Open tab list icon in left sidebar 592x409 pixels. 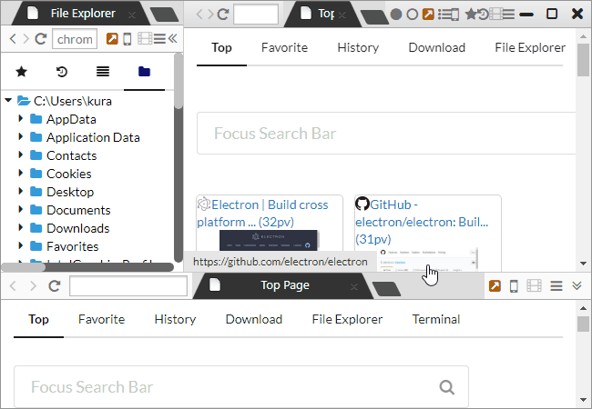coord(103,71)
